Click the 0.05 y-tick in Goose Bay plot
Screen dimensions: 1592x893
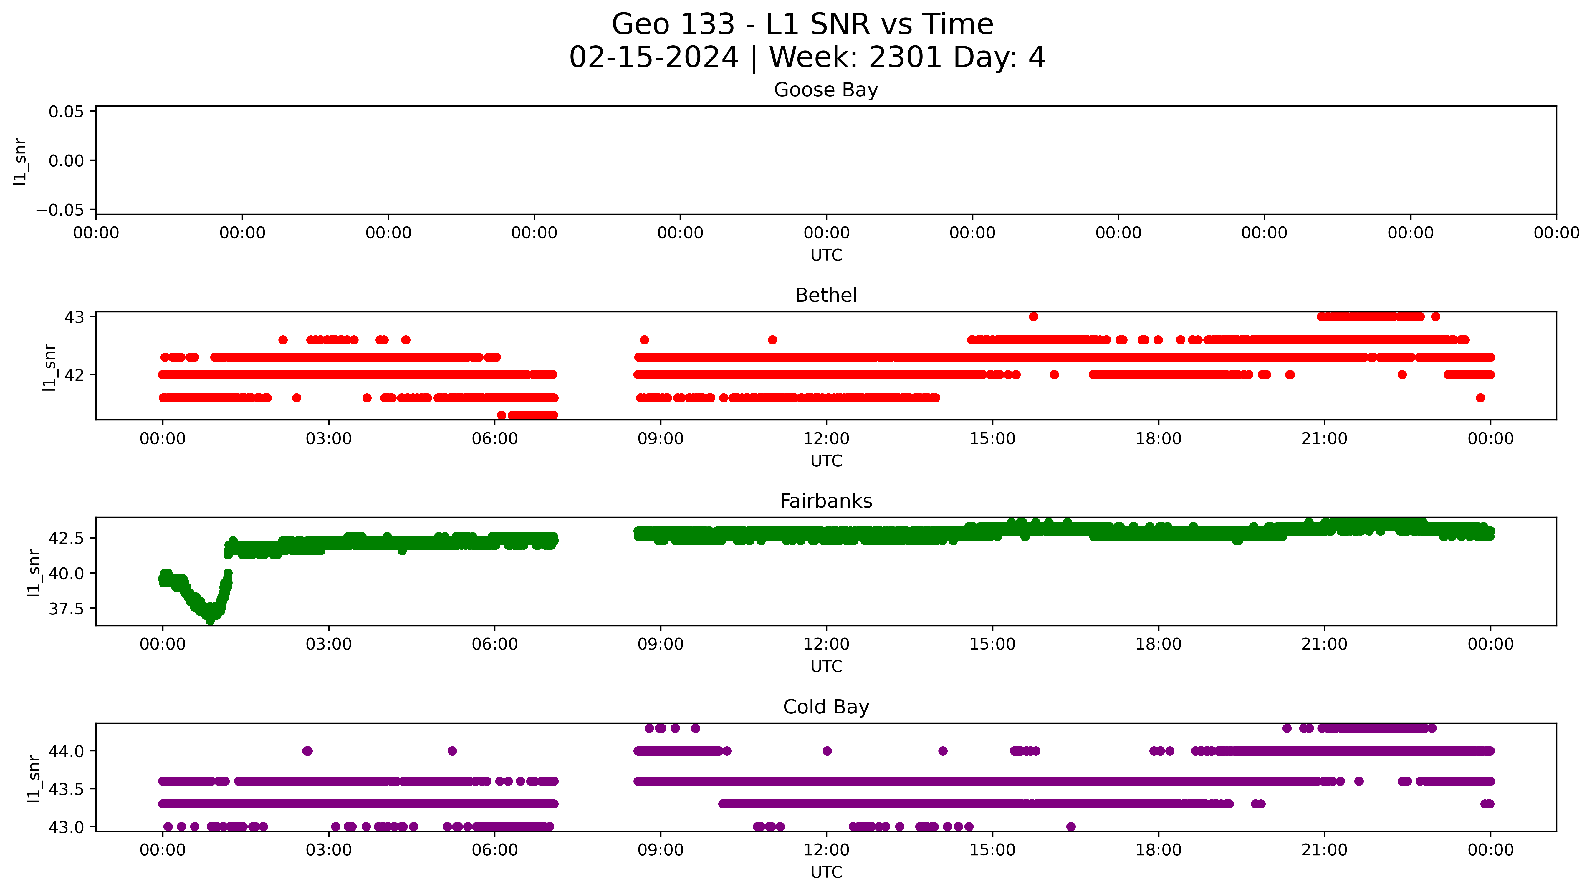(x=66, y=112)
